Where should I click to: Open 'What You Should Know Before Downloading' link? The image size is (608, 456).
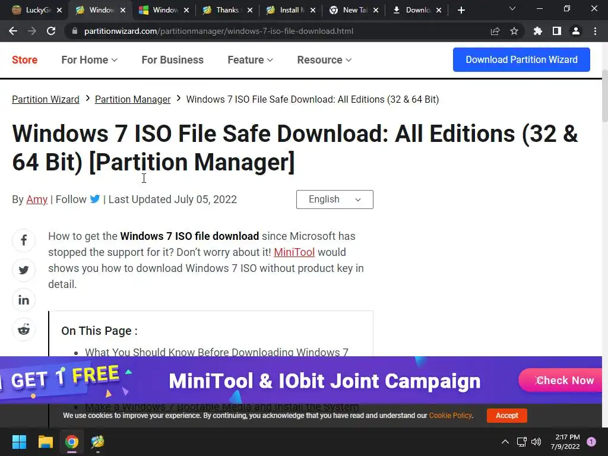(216, 352)
